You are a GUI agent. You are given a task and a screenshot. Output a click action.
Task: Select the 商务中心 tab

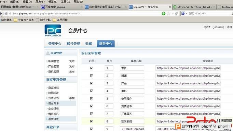(106, 44)
